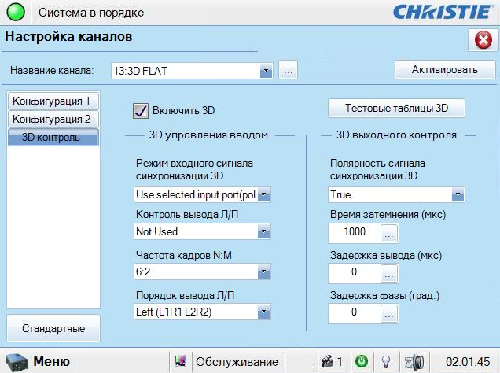Close the channel setup window with red X
Screen dimensions: 500x373
[480, 41]
